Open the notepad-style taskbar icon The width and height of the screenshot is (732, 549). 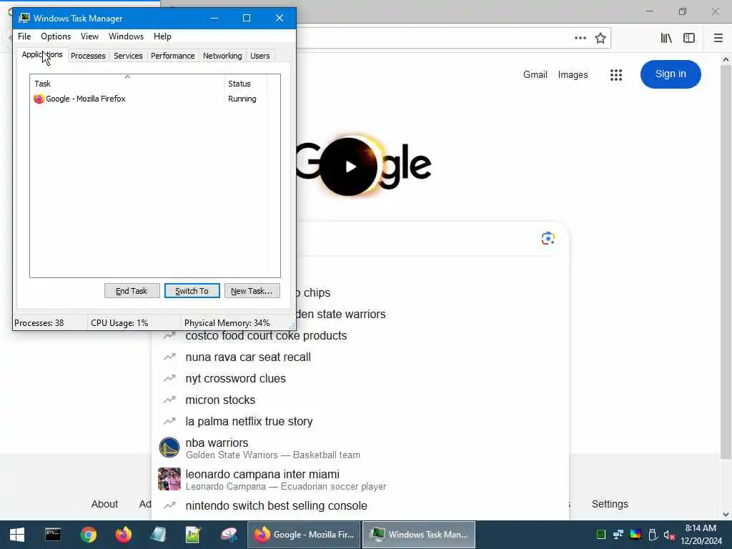pos(158,535)
